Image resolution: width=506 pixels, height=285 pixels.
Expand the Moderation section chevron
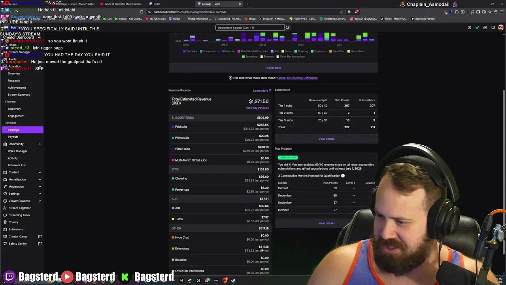40,186
